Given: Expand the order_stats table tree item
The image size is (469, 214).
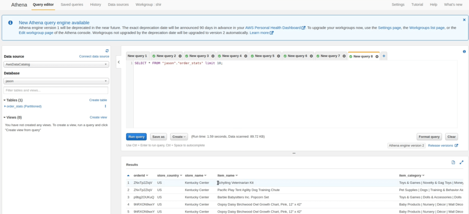Looking at the screenshot, I should click(x=5, y=106).
